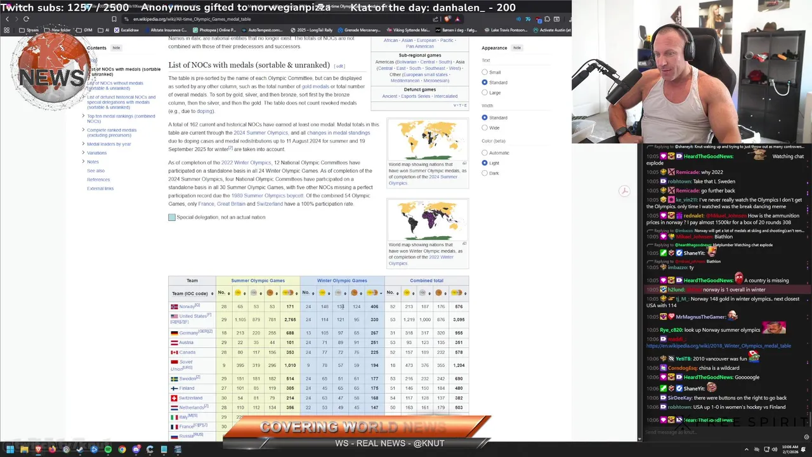Expand Variations contents entry
This screenshot has height=457, width=812.
click(x=83, y=153)
